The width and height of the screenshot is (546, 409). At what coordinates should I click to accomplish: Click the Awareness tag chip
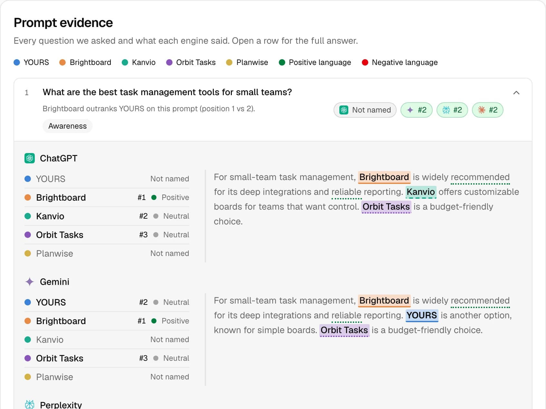[x=67, y=126]
